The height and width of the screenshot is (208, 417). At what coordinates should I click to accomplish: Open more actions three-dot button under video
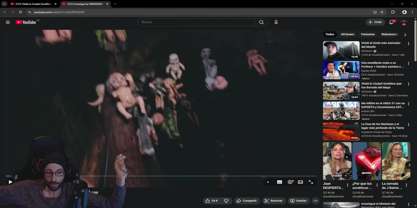[316, 201]
